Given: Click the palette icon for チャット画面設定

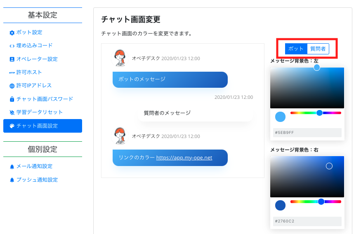Looking at the screenshot, I should (x=12, y=126).
